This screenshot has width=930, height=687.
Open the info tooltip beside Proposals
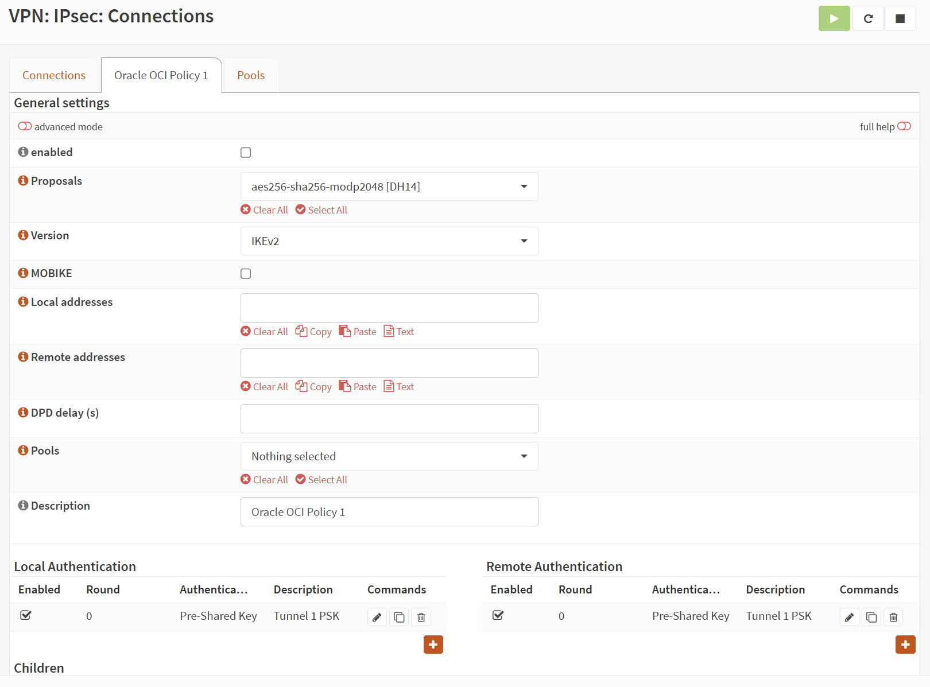coord(22,180)
